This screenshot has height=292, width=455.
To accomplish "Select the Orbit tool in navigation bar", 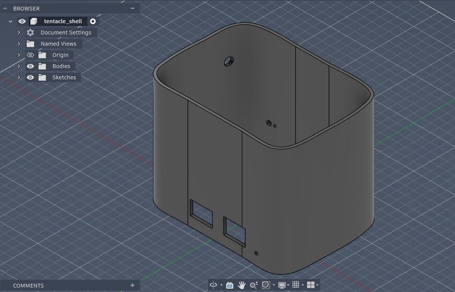I will pos(213,285).
